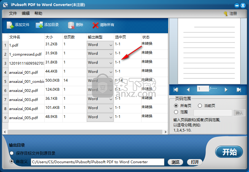Viewport: 249px width, 172px height.
Task: Click the Add Folder (添加目录) icon
Action: pyautogui.click(x=39, y=25)
